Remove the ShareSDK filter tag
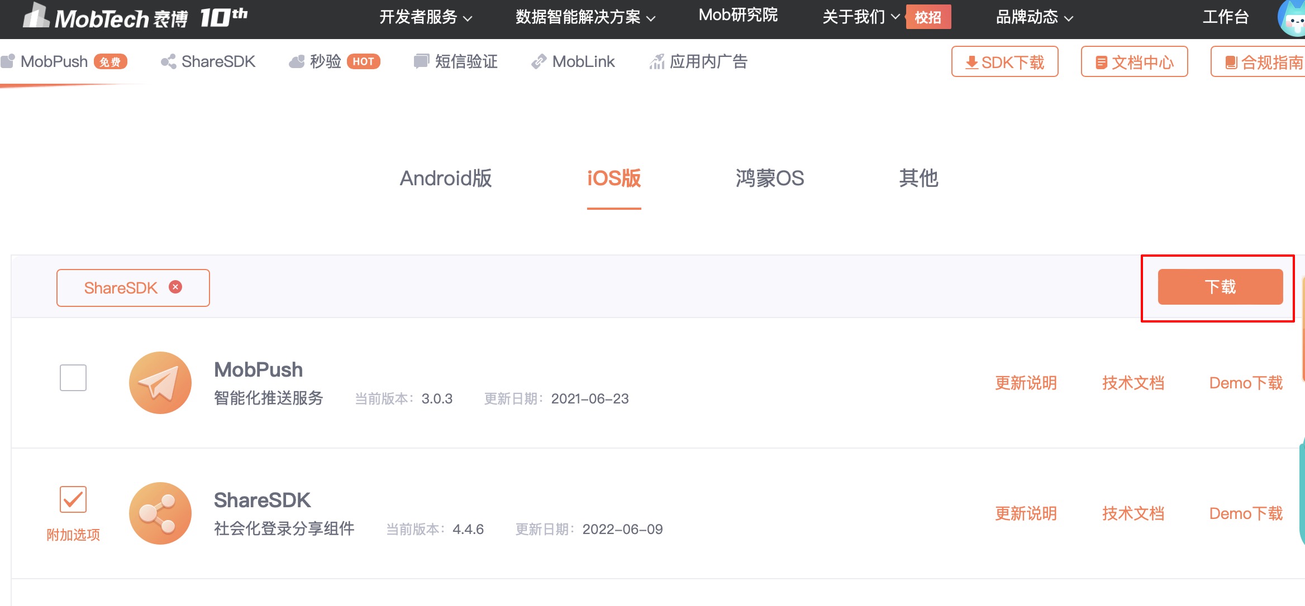1305x606 pixels. tap(175, 287)
